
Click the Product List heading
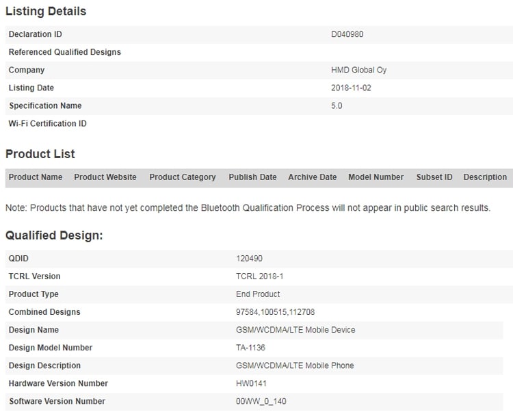(x=40, y=154)
